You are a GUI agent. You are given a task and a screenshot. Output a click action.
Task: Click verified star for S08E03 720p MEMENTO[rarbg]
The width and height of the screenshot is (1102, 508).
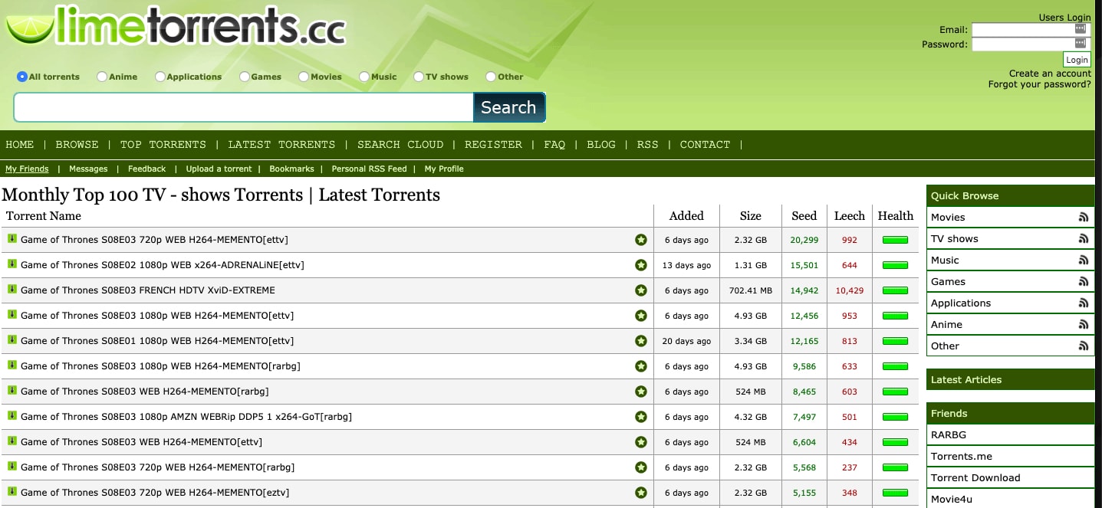pyautogui.click(x=641, y=468)
